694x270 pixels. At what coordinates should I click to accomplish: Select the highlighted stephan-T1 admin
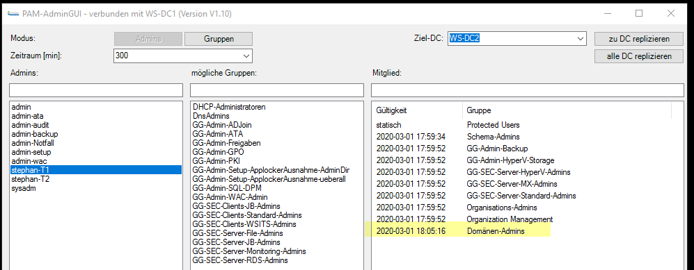95,170
